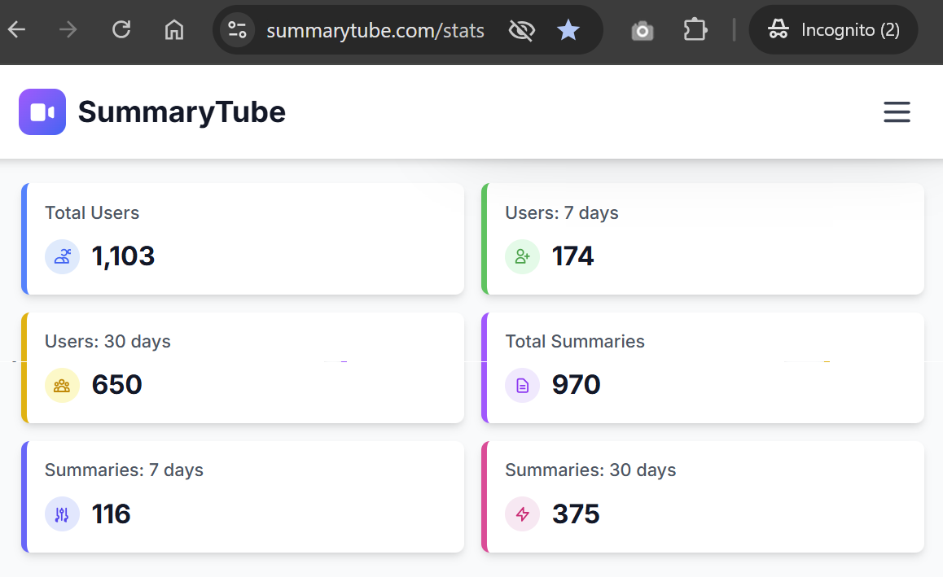Viewport: 943px width, 577px height.
Task: Open the site information controls
Action: click(x=237, y=31)
